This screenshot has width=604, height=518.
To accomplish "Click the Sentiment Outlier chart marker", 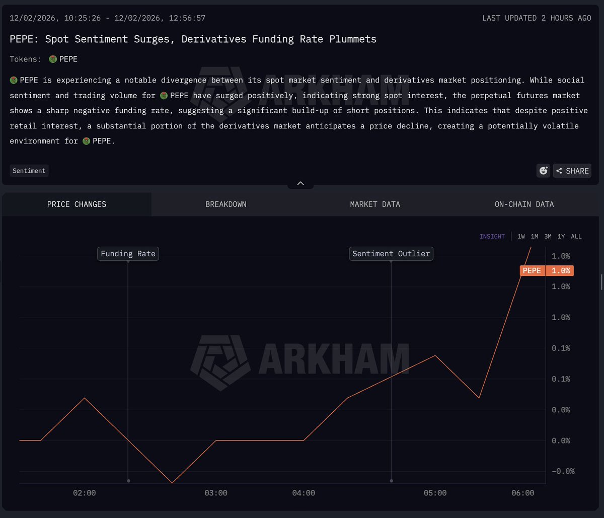I will coord(391,254).
